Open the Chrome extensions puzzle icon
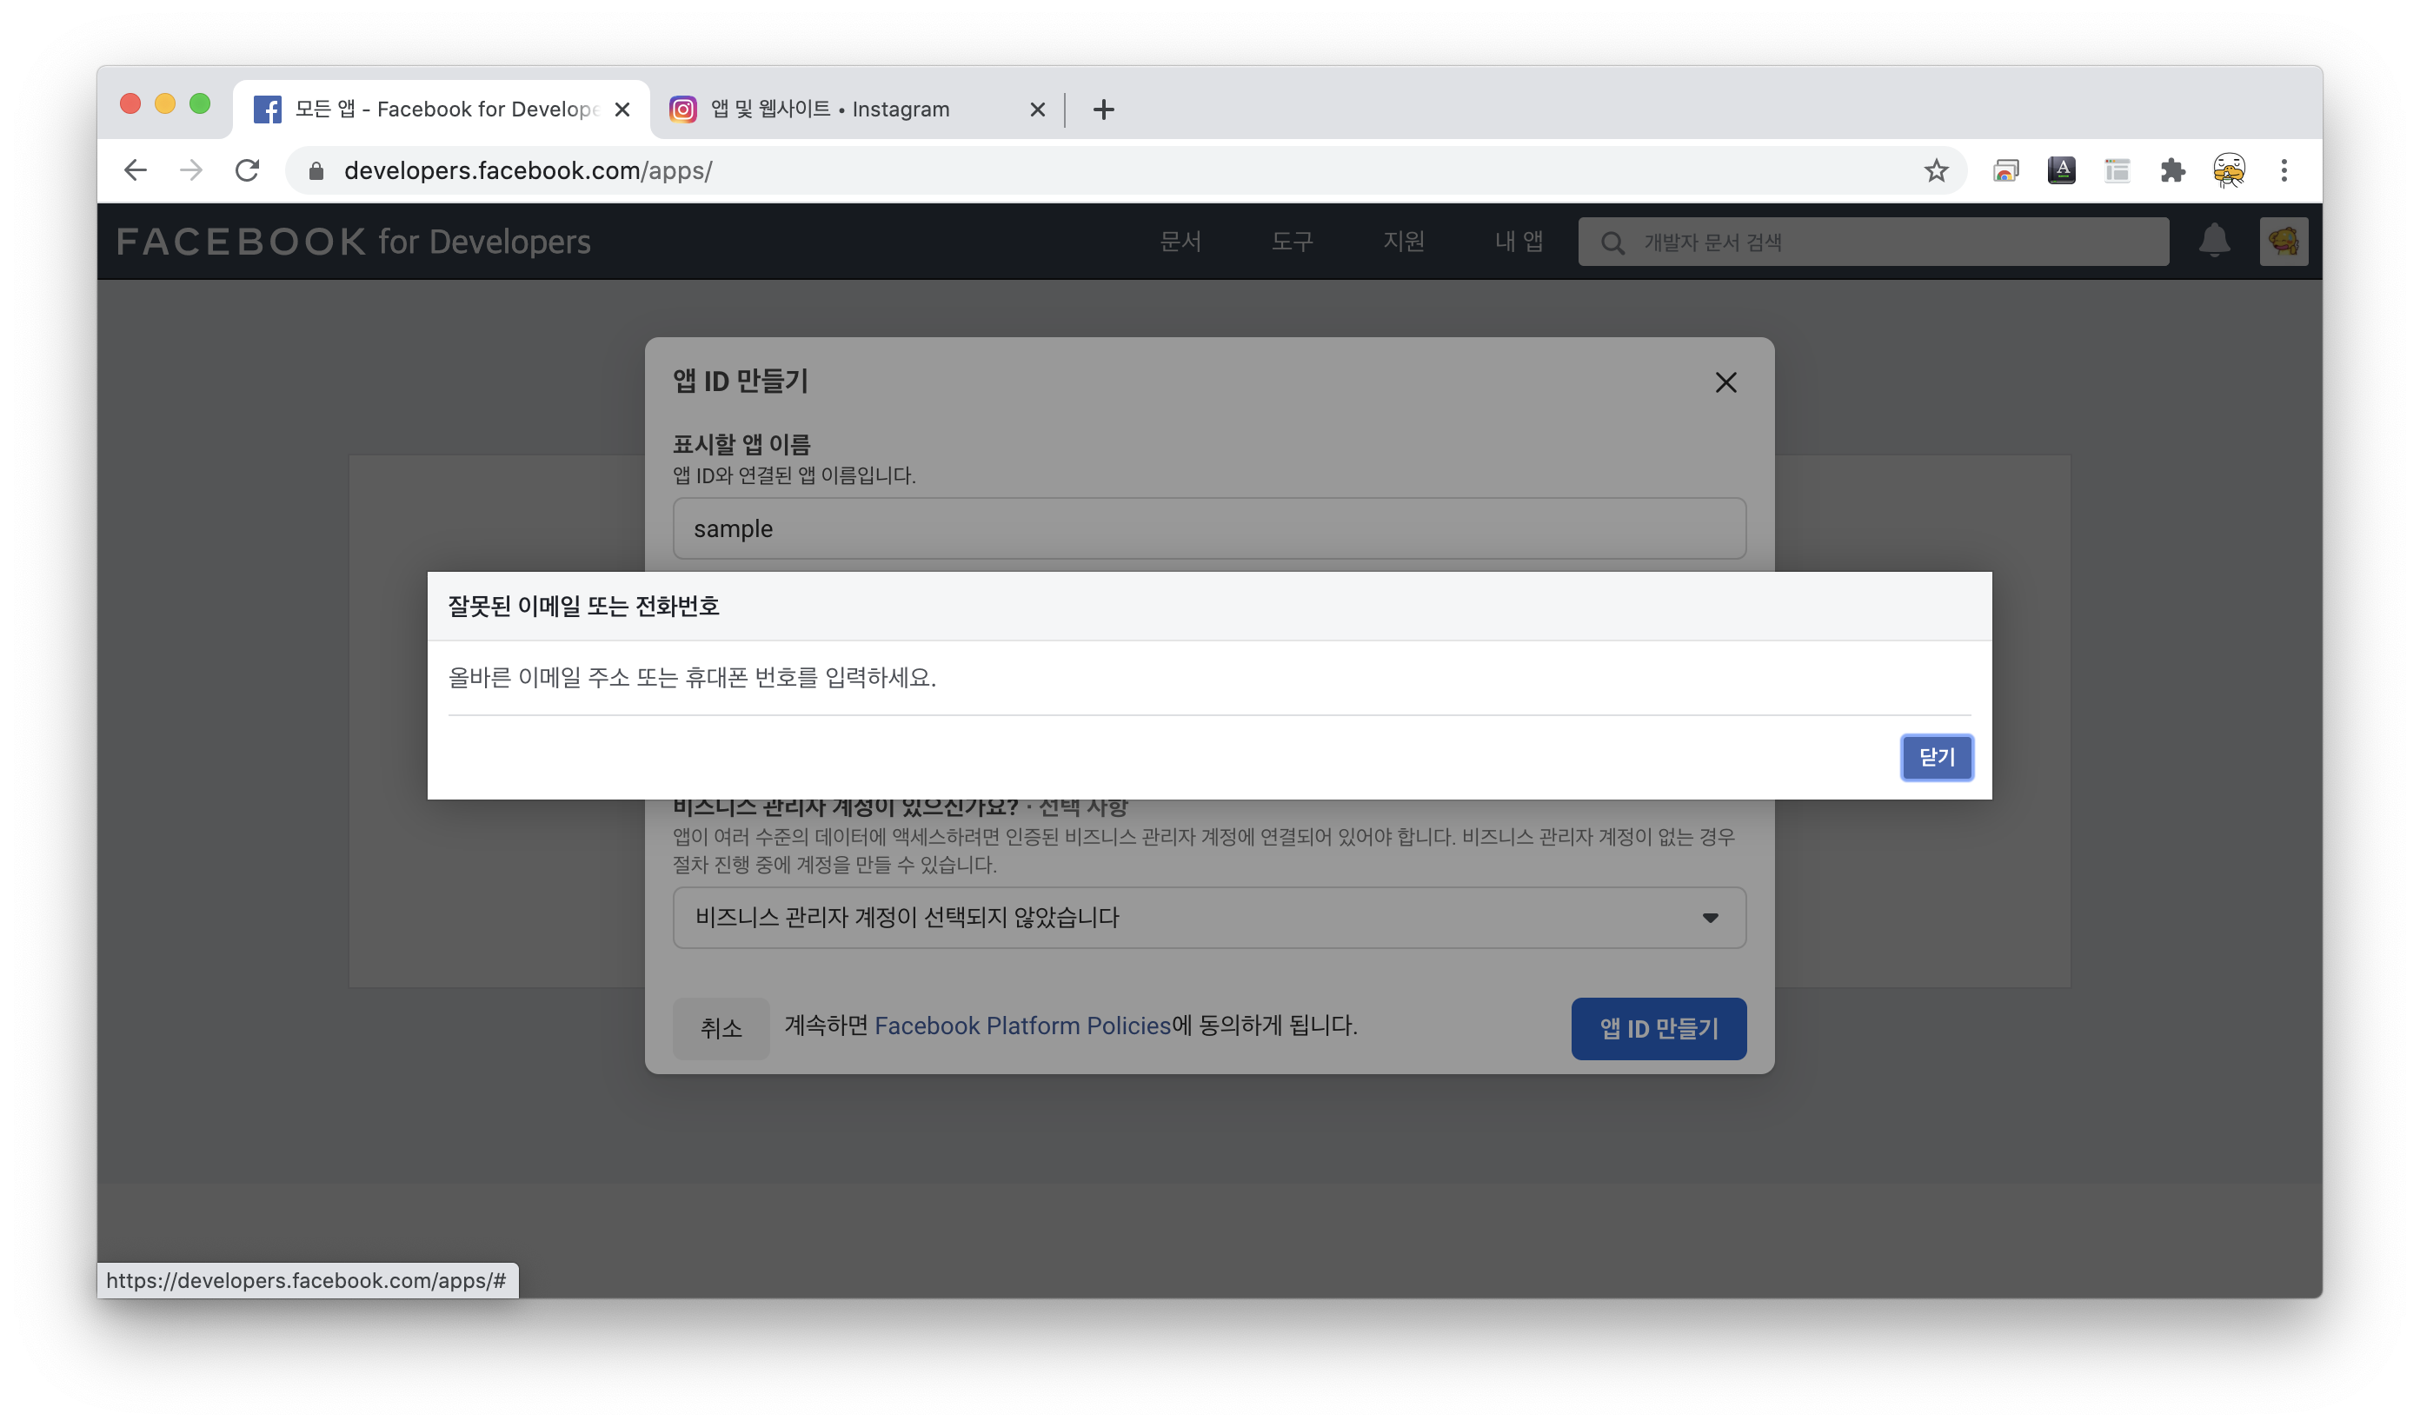The height and width of the screenshot is (1427, 2420). pos(2172,171)
